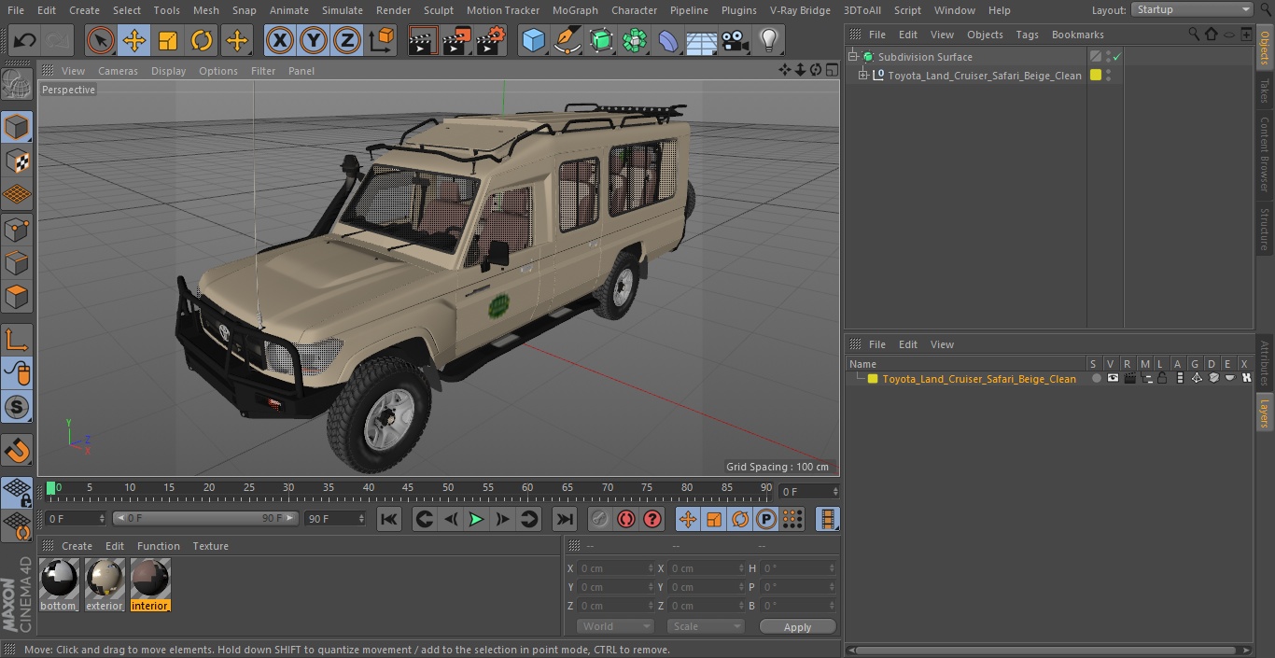Go to end of animation
Screen dimensions: 1275x658
[565, 519]
